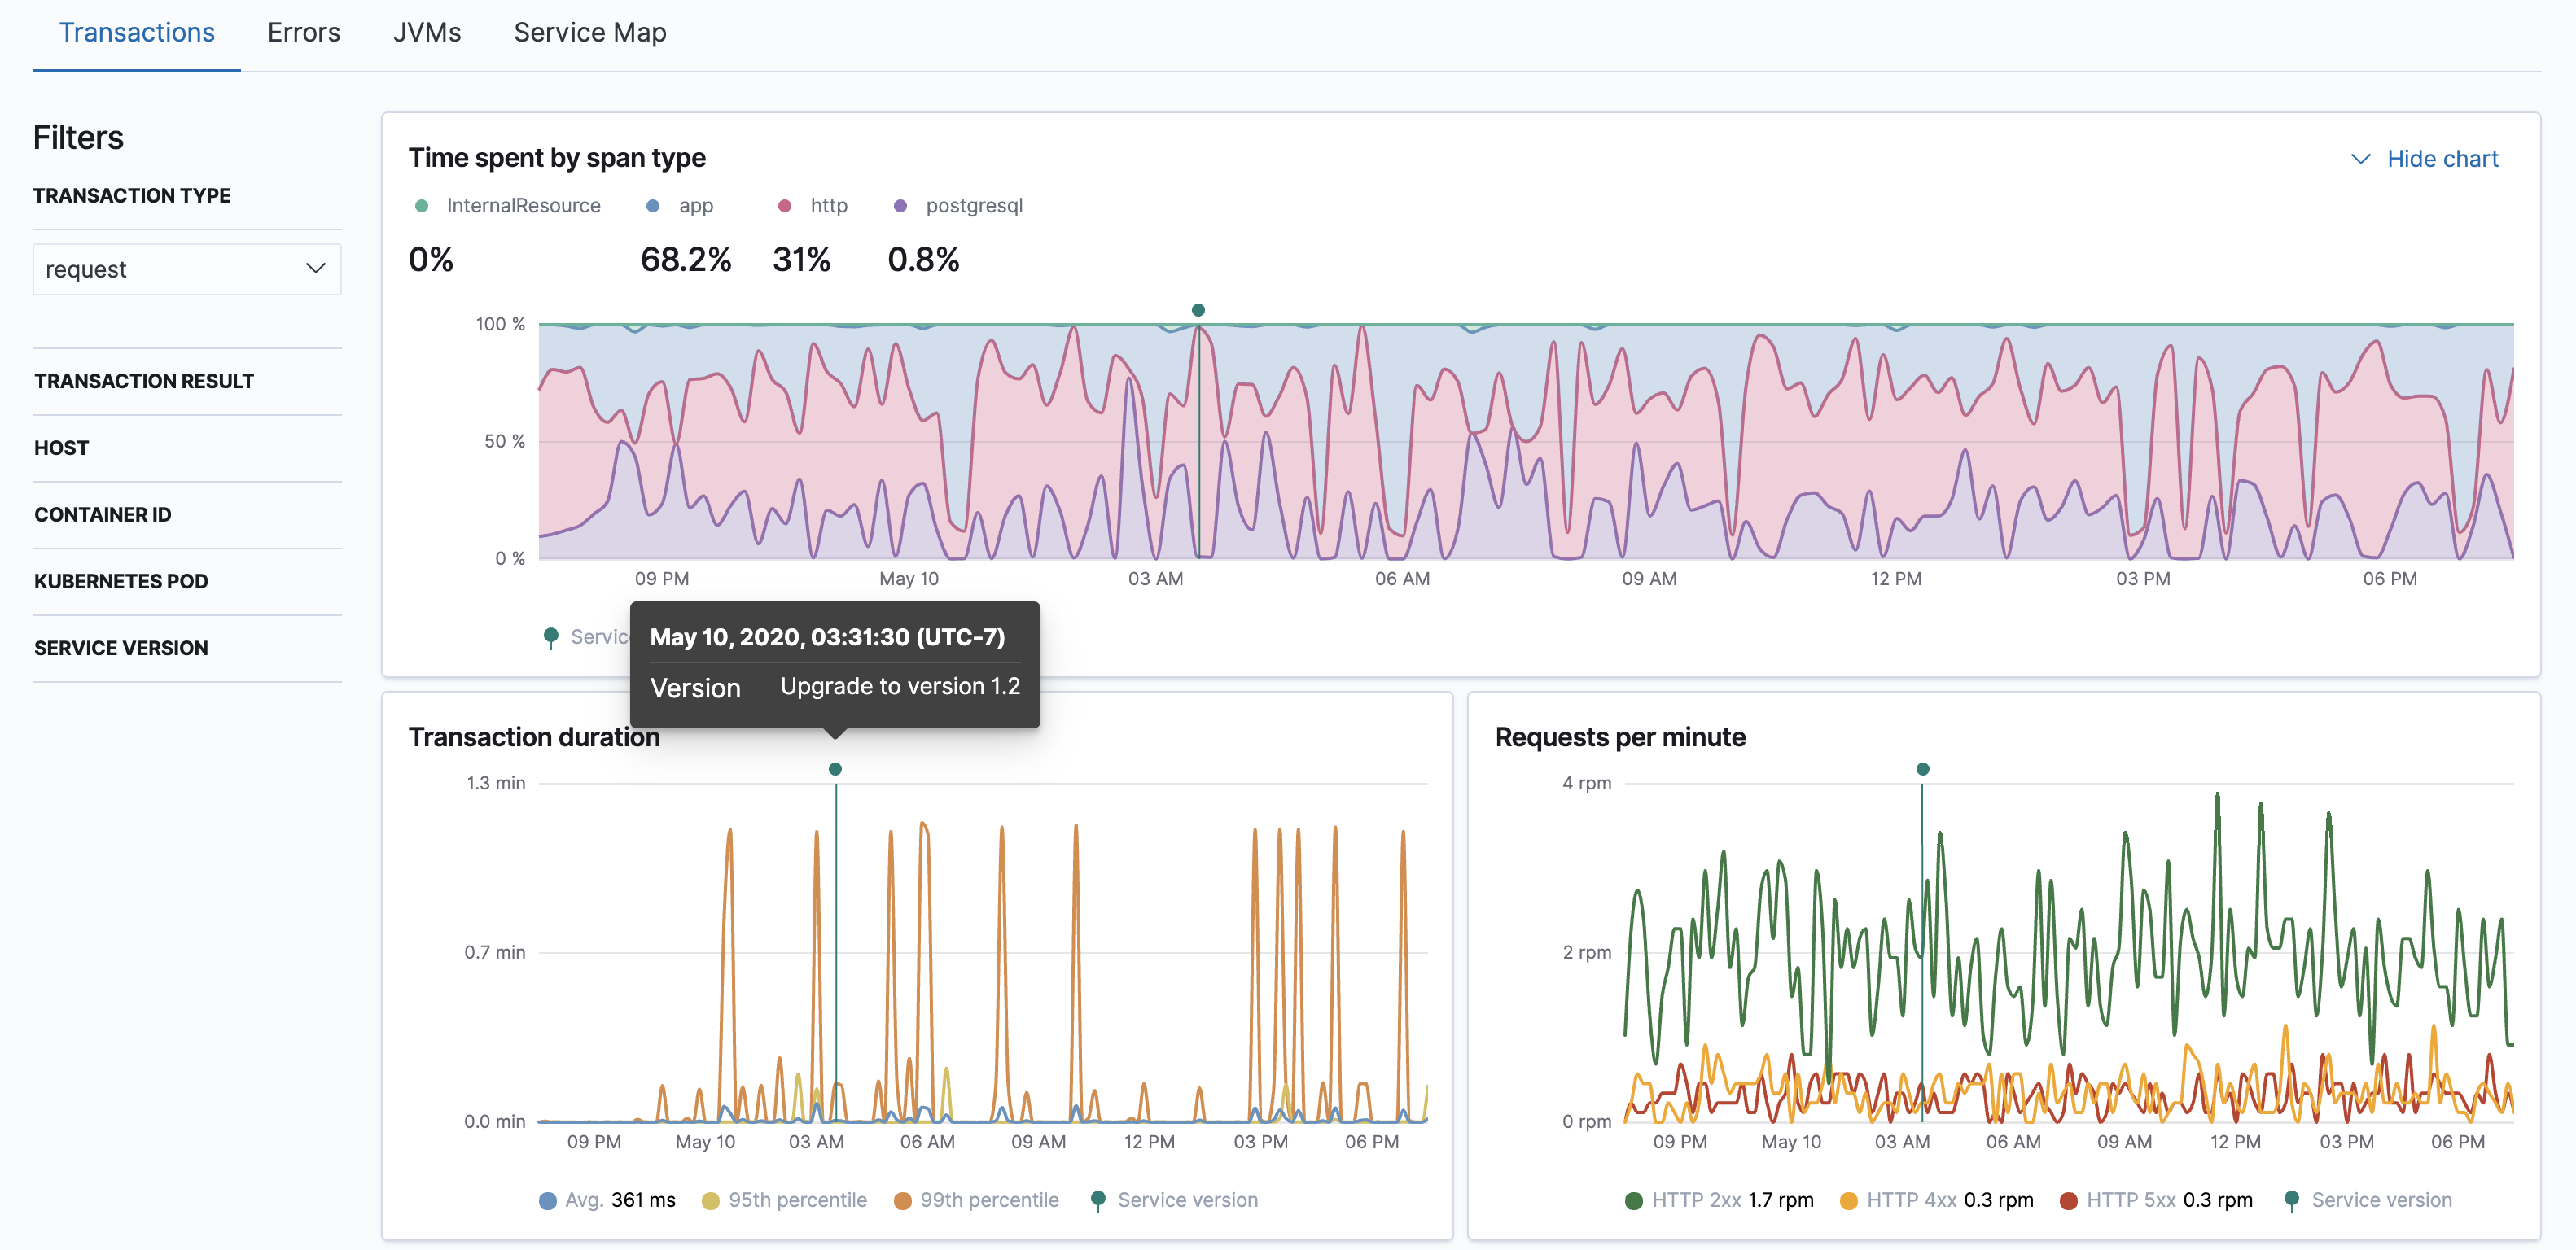Image resolution: width=2576 pixels, height=1250 pixels.
Task: Select the 99th percentile legend dot
Action: [901, 1200]
